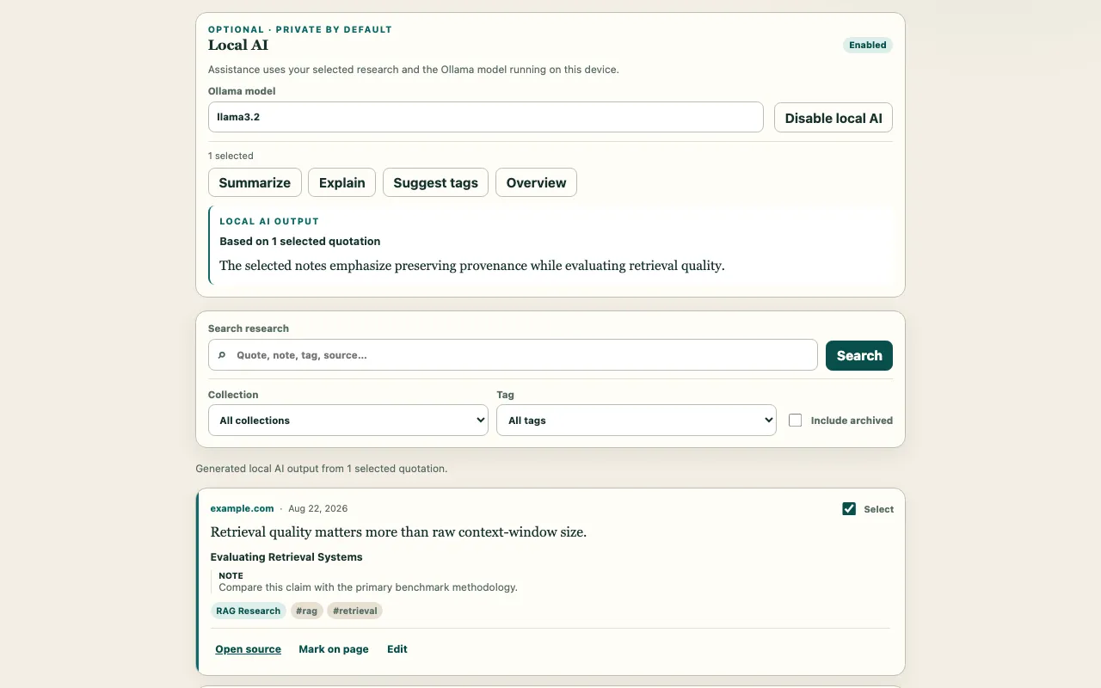Focus the Ollama model input field
The width and height of the screenshot is (1101, 688).
486,117
